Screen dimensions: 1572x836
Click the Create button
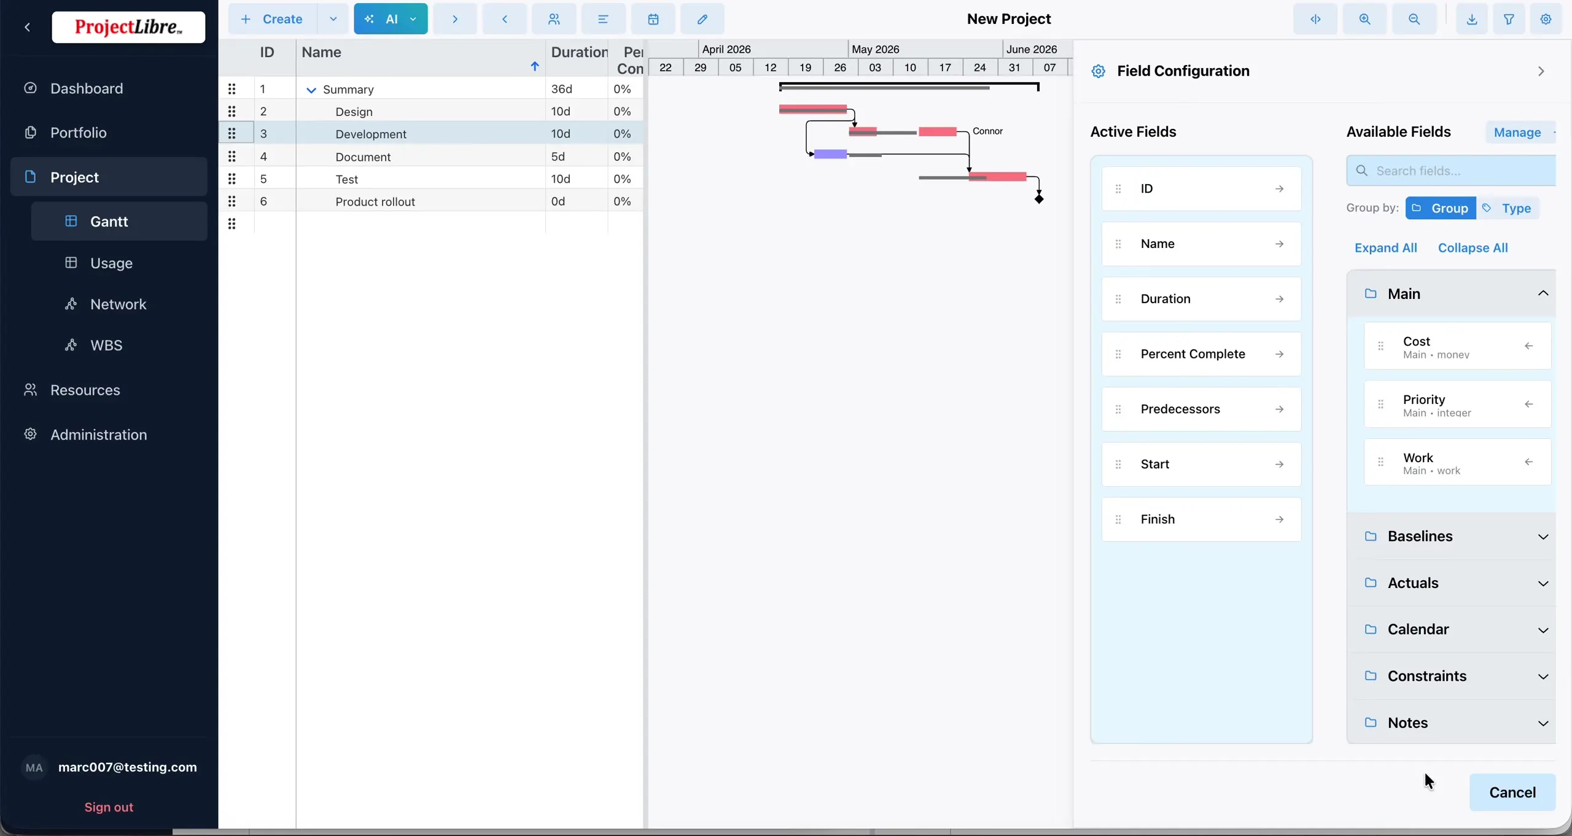click(x=273, y=19)
